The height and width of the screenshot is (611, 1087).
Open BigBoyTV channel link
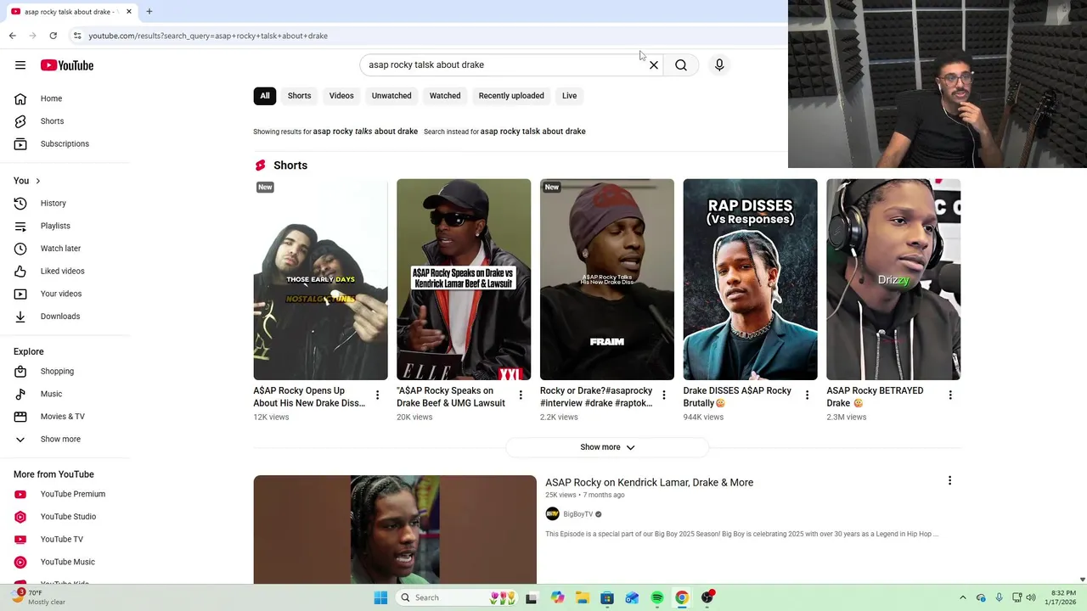[577, 514]
